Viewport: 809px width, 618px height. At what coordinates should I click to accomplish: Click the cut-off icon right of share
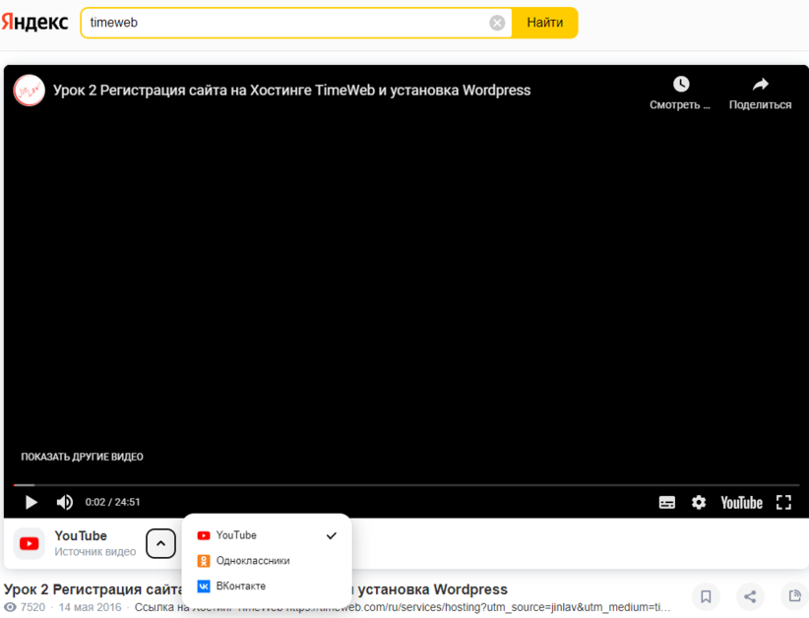(x=794, y=597)
